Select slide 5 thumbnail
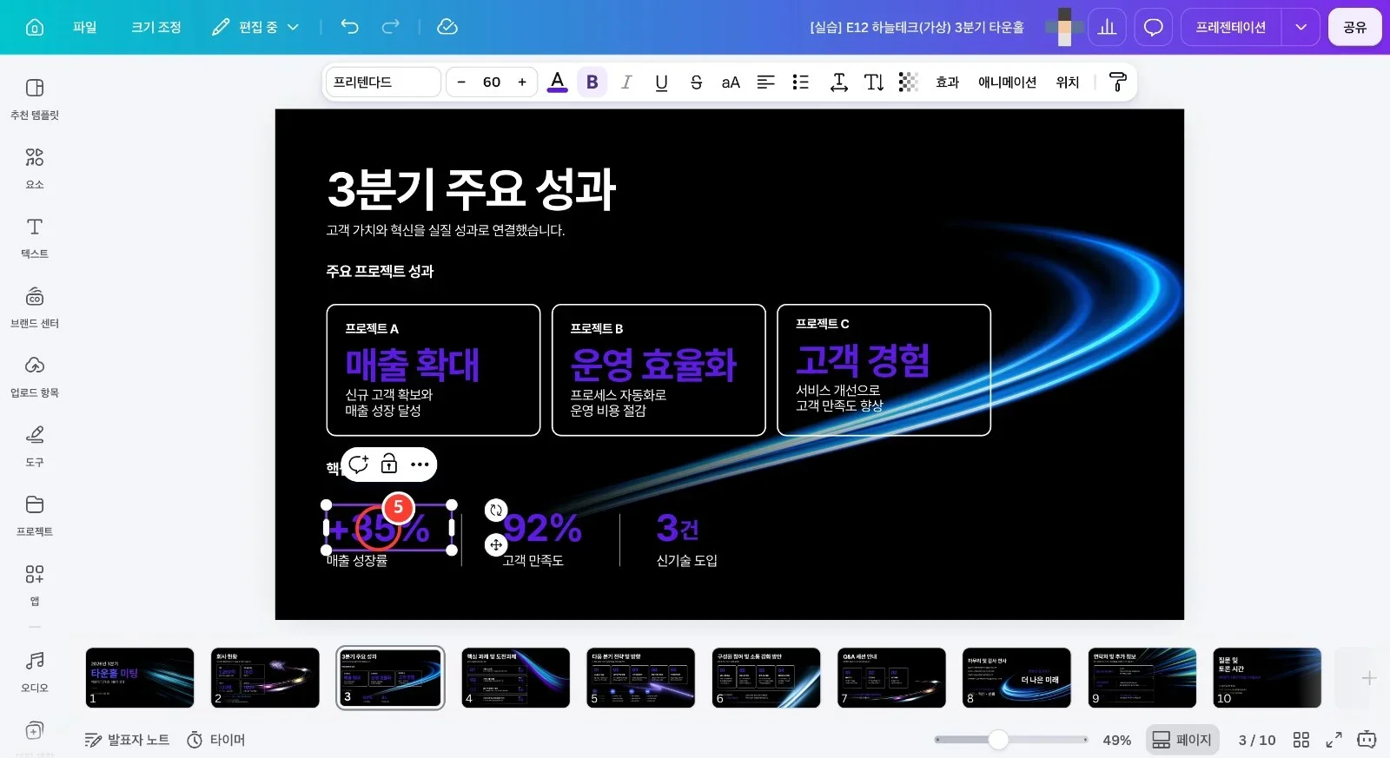The height and width of the screenshot is (758, 1390). 640,677
